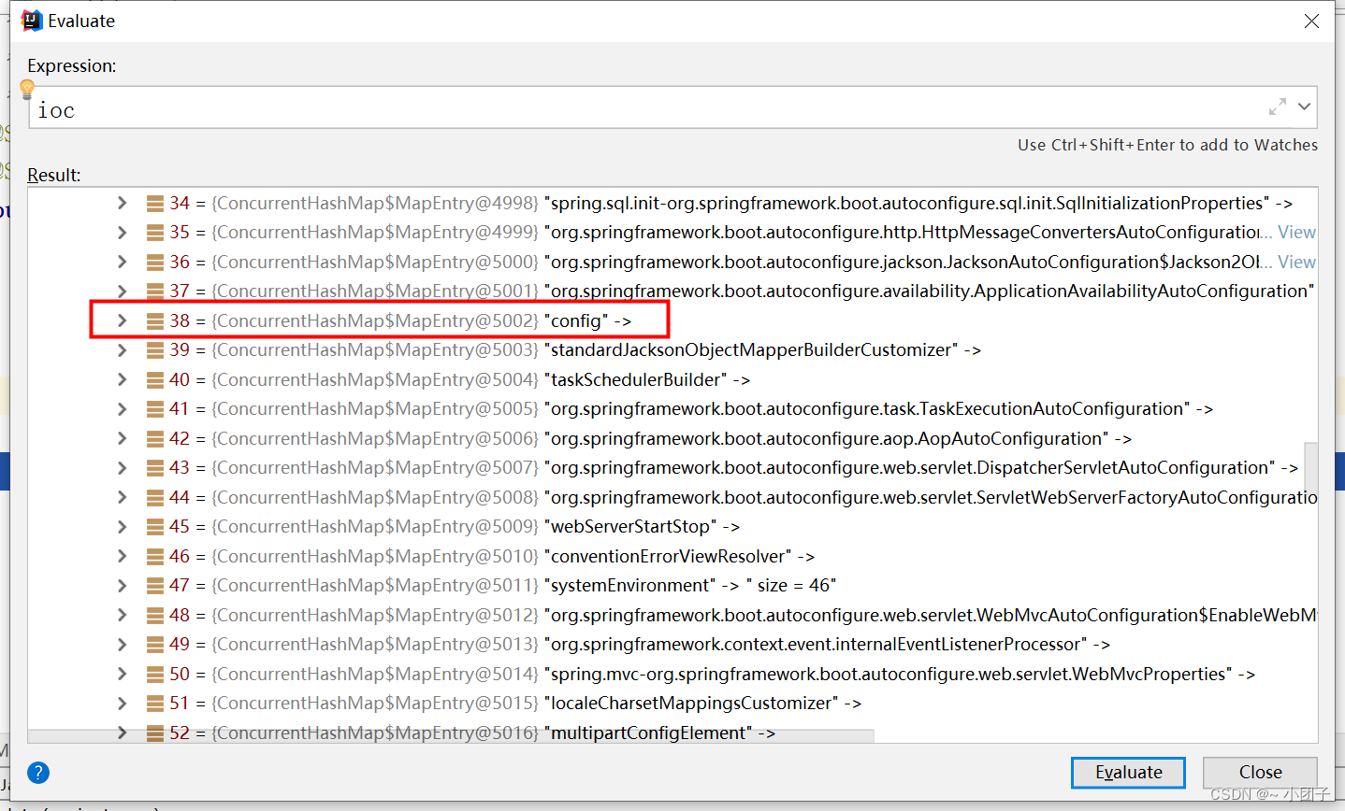1345x811 pixels.
Task: Click the map entry icon of row 51
Action: tap(155, 703)
